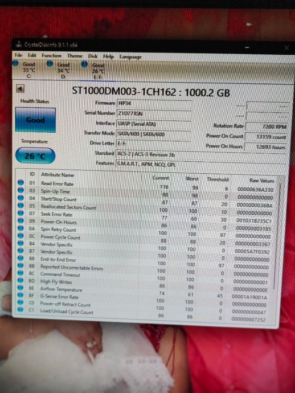Click the 26 °C temperature button
This screenshot has width=295, height=393.
(x=35, y=156)
